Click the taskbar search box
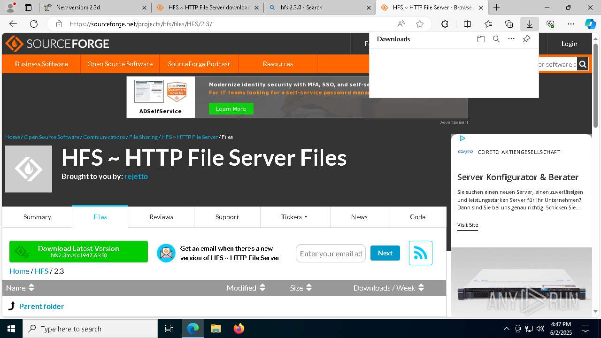The width and height of the screenshot is (601, 338). [x=90, y=329]
